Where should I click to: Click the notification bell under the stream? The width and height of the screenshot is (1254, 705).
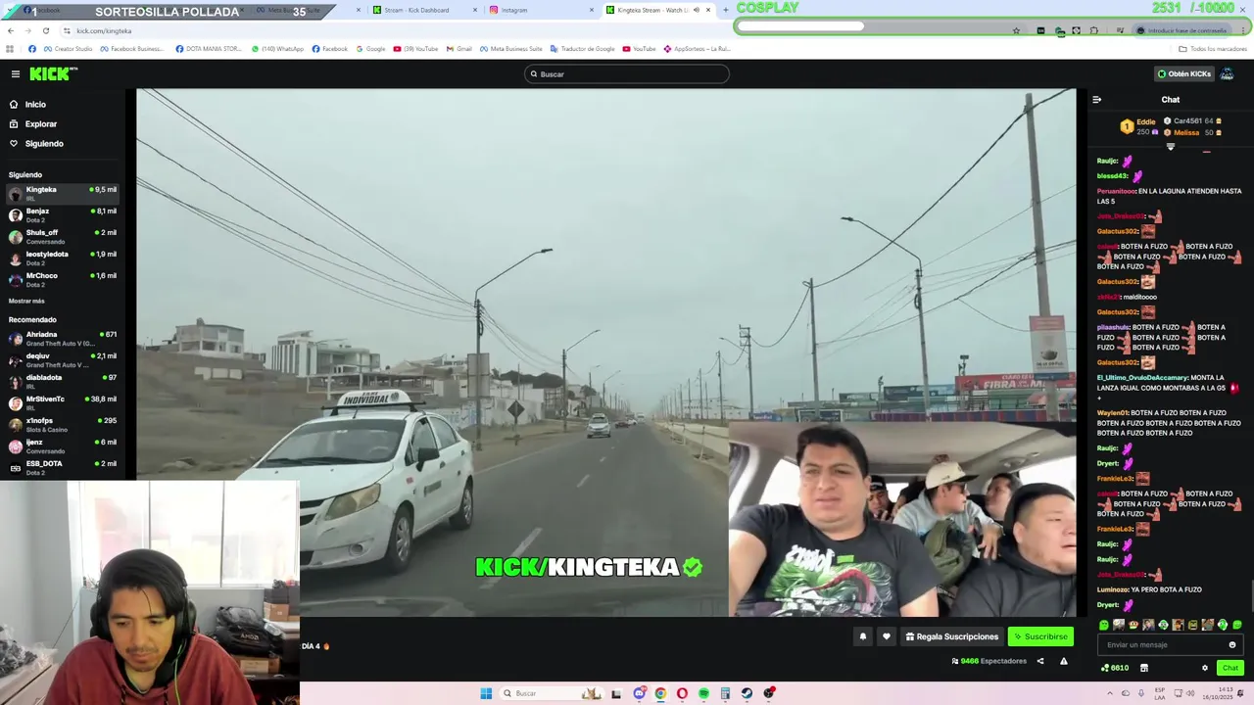[x=862, y=636]
